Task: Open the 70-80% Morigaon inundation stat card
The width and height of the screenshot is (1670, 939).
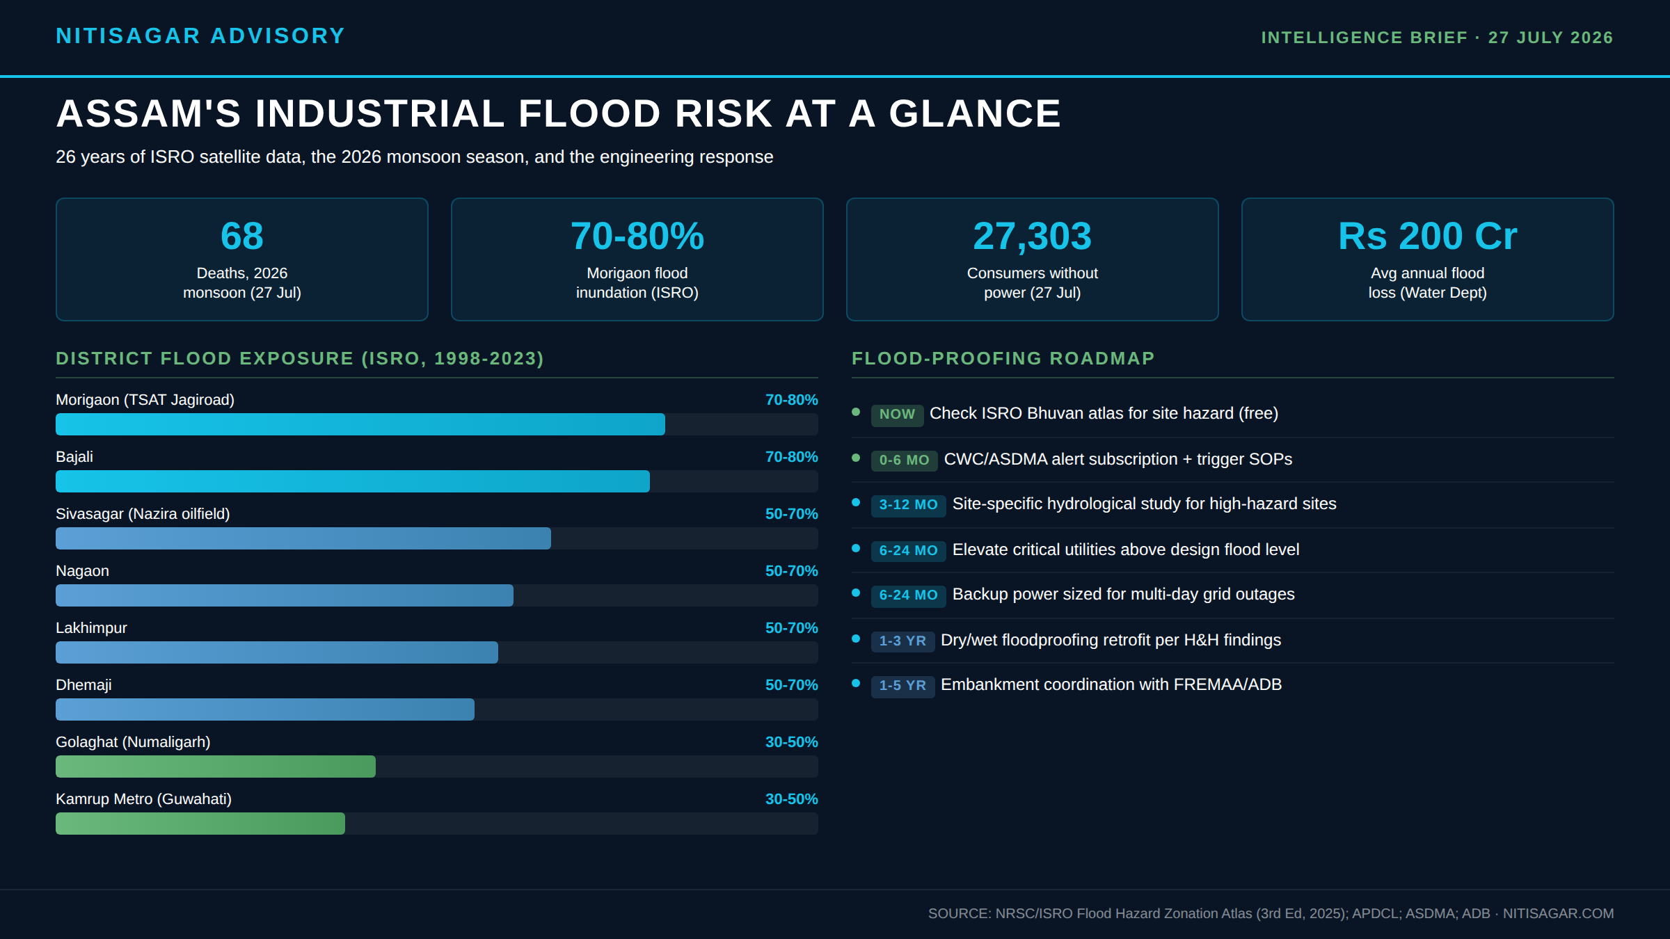Action: coord(637,259)
